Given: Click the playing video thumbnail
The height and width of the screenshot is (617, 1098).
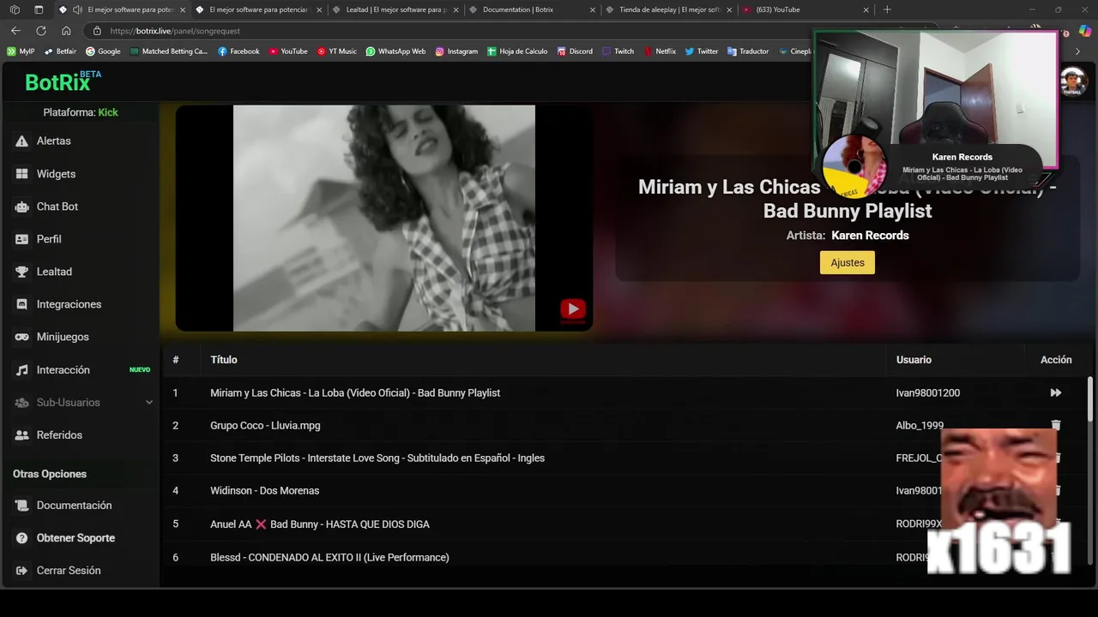Looking at the screenshot, I should (384, 218).
